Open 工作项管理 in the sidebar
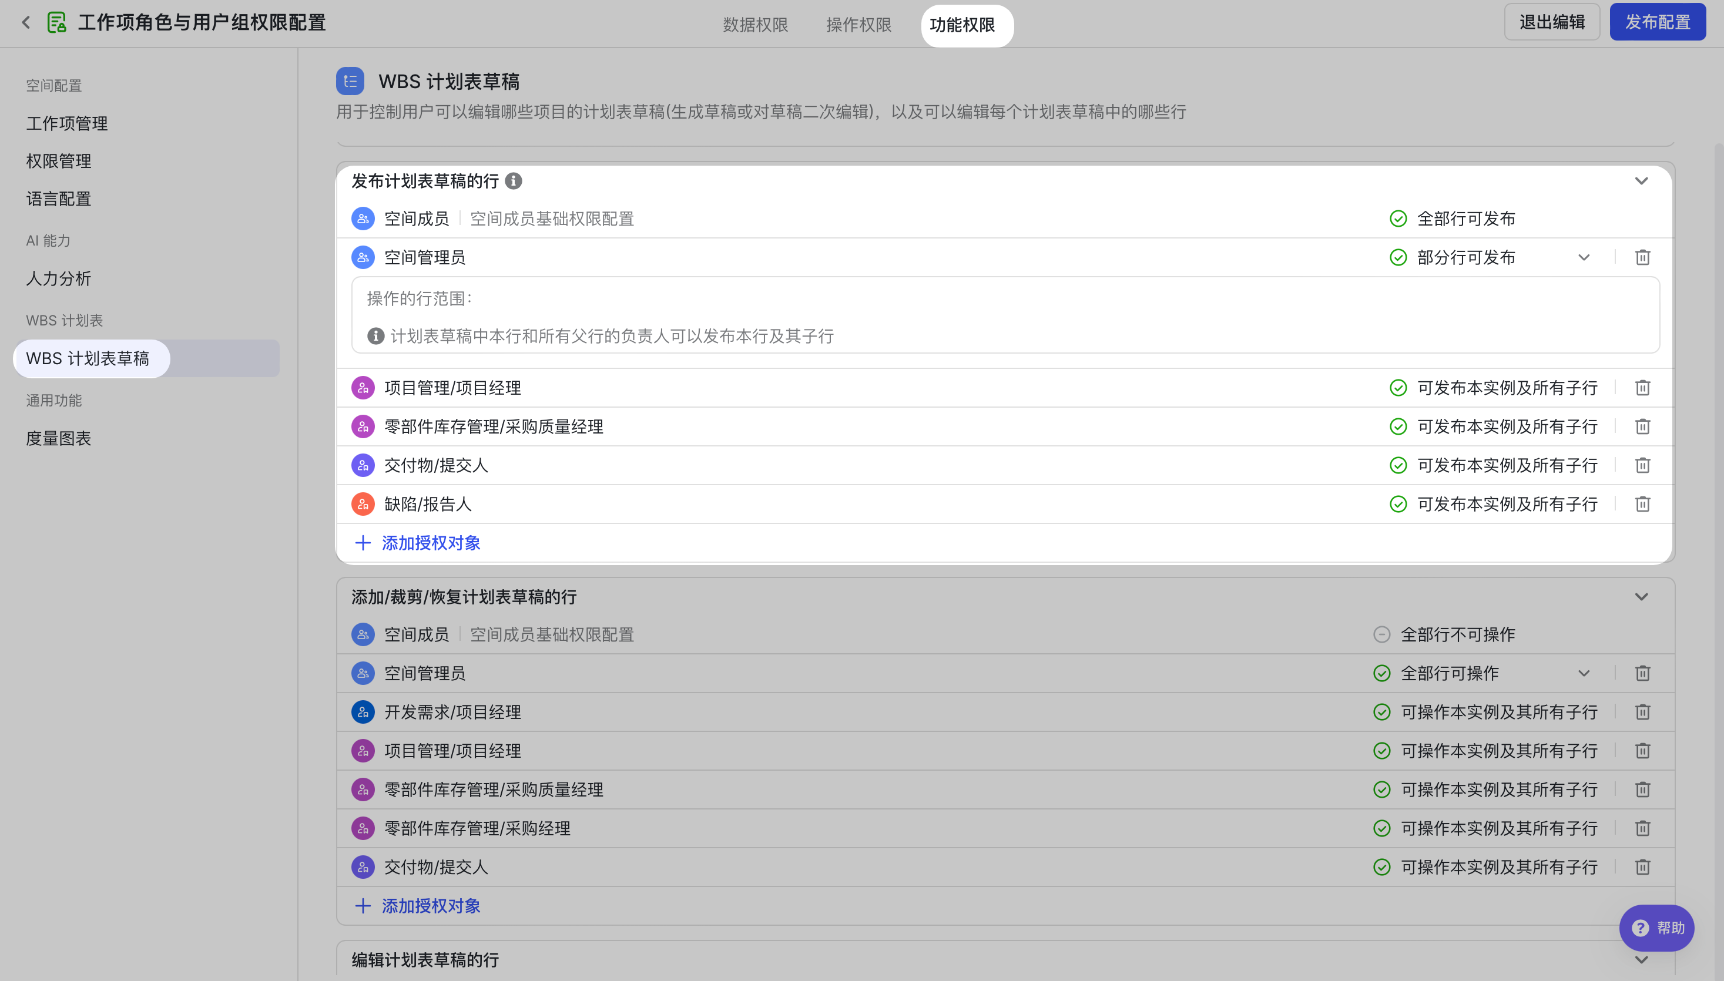Image resolution: width=1724 pixels, height=981 pixels. (67, 123)
